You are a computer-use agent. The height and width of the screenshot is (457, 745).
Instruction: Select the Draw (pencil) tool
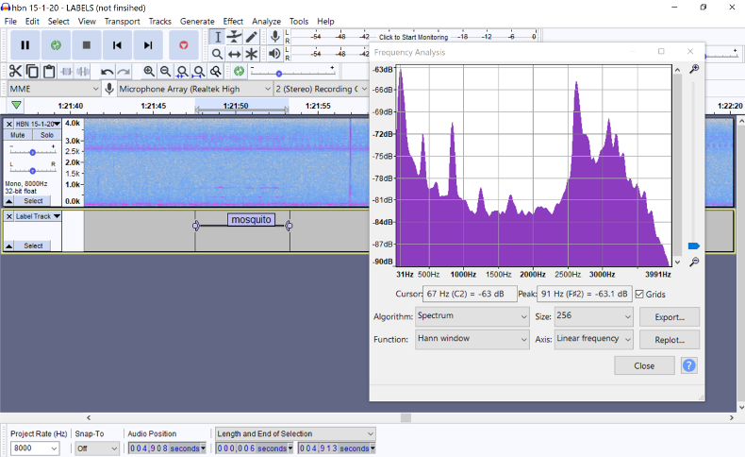[252, 37]
